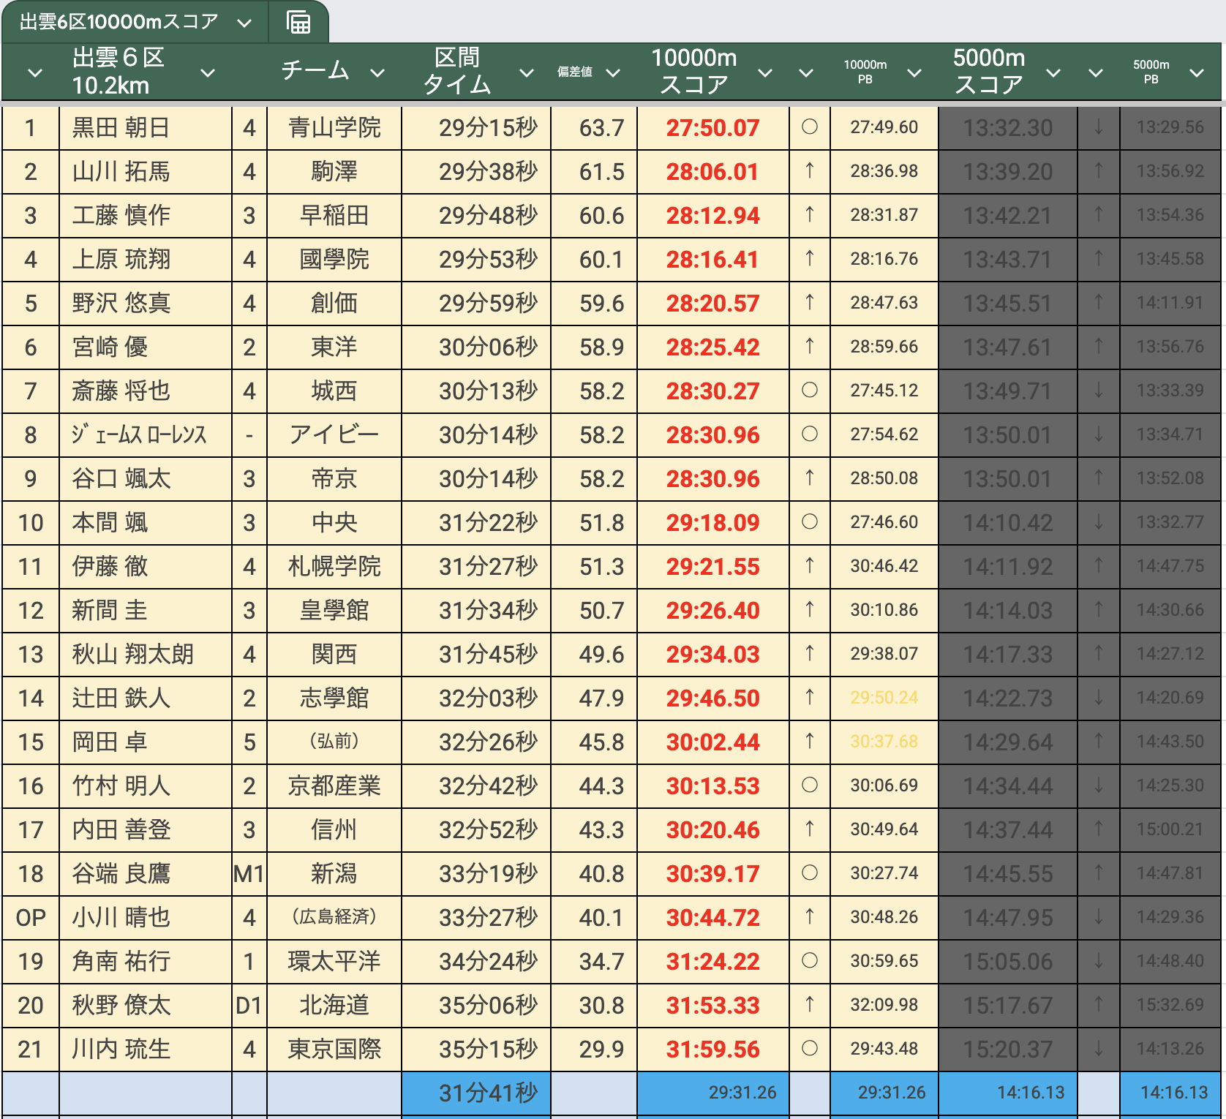Image resolution: width=1226 pixels, height=1119 pixels.
Task: Select the red score 31:59.56
Action: pyautogui.click(x=713, y=1050)
